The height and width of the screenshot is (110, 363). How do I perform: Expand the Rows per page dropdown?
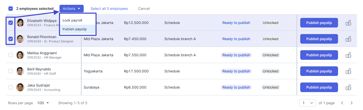click(x=43, y=103)
